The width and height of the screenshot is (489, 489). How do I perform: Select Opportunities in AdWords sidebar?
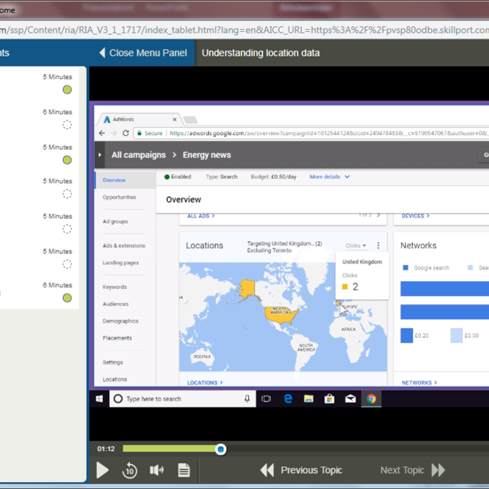[x=119, y=197]
